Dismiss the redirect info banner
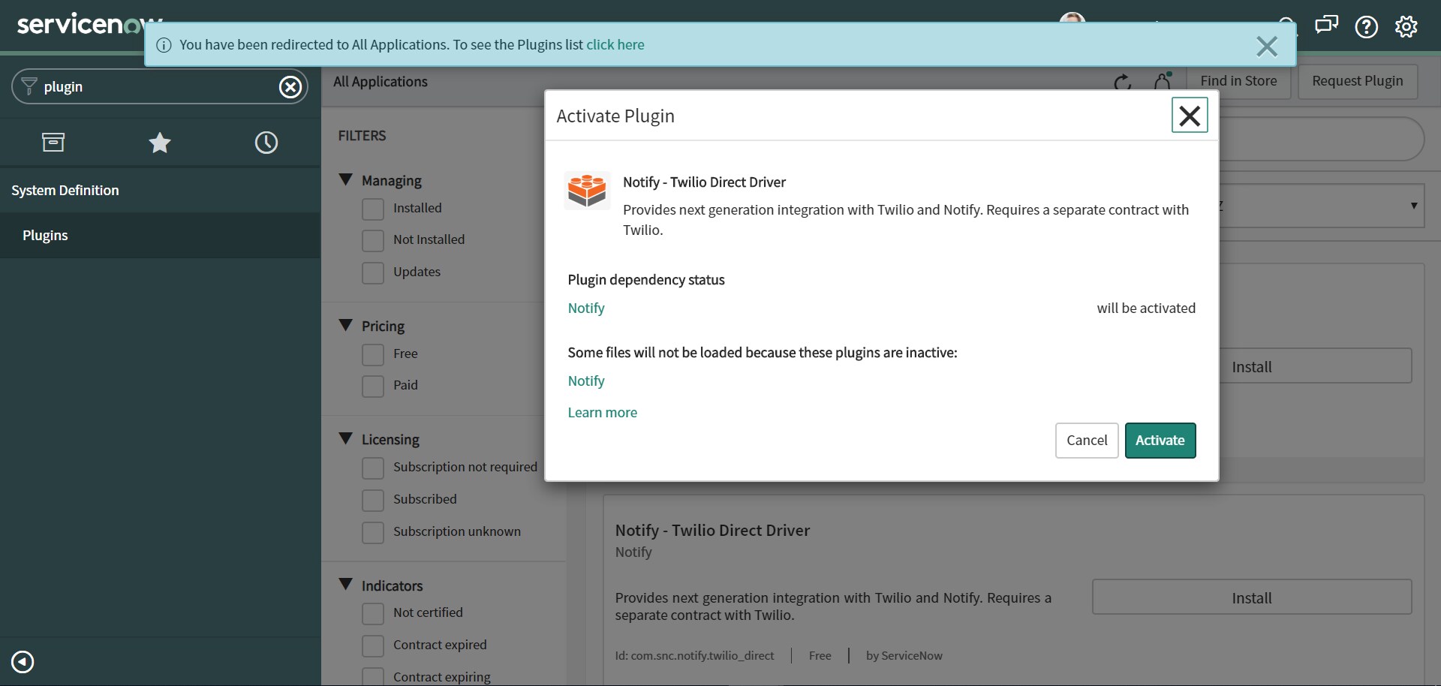The image size is (1441, 686). point(1266,47)
